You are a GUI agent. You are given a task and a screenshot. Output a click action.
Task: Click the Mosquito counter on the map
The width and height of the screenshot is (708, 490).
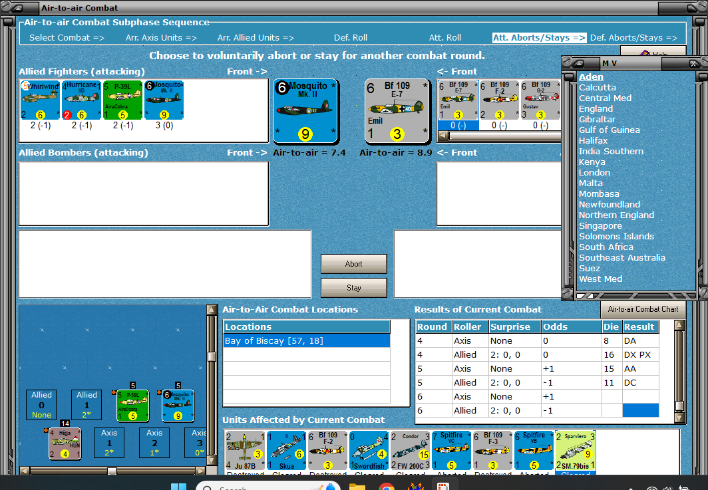178,406
